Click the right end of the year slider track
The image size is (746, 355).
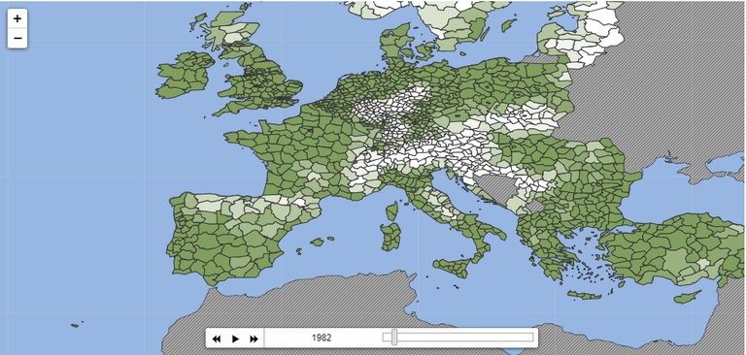click(x=531, y=337)
